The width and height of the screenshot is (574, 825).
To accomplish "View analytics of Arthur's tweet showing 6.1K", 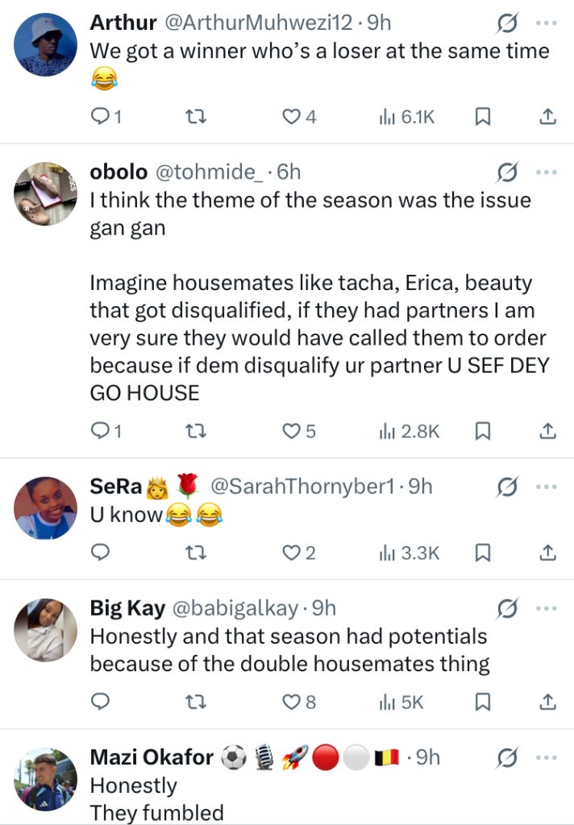I will 406,118.
